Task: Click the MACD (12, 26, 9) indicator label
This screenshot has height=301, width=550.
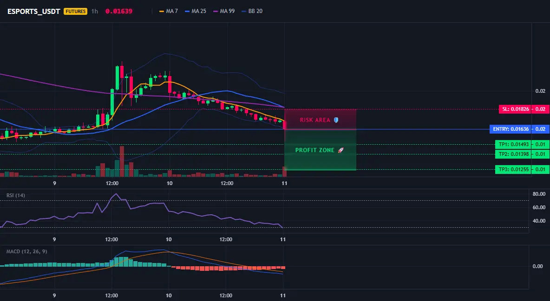Action: [26, 251]
